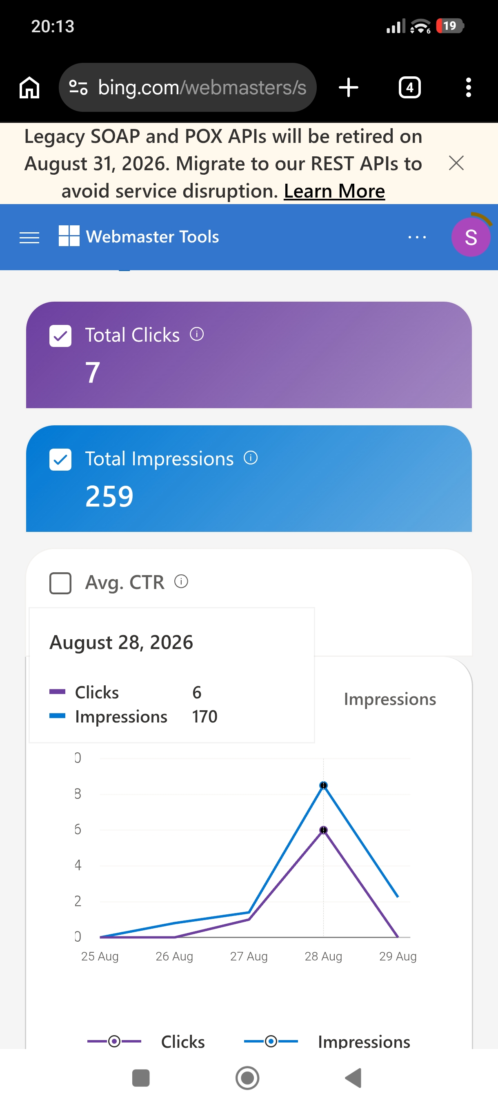Show info tooltip for Total Impressions
Image resolution: width=498 pixels, height=1107 pixels.
[251, 458]
